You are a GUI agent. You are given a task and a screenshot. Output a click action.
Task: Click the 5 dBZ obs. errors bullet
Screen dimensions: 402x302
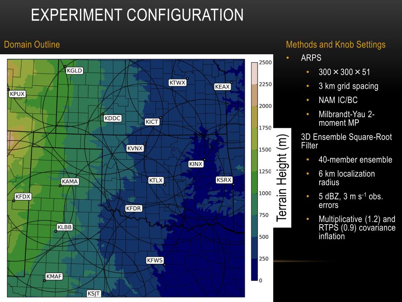[351, 200]
